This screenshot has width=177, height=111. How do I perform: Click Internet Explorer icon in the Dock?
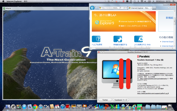(x=134, y=107)
